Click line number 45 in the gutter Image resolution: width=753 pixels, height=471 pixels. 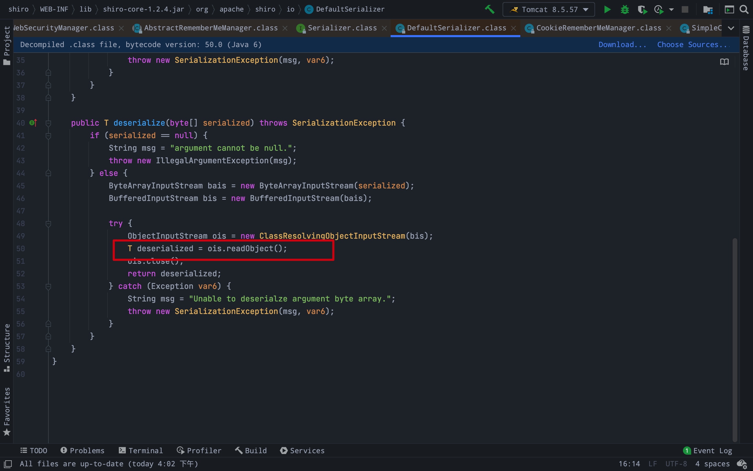[21, 186]
